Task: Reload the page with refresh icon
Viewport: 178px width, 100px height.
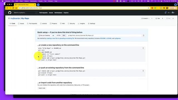Action: pyautogui.click(x=13, y=8)
